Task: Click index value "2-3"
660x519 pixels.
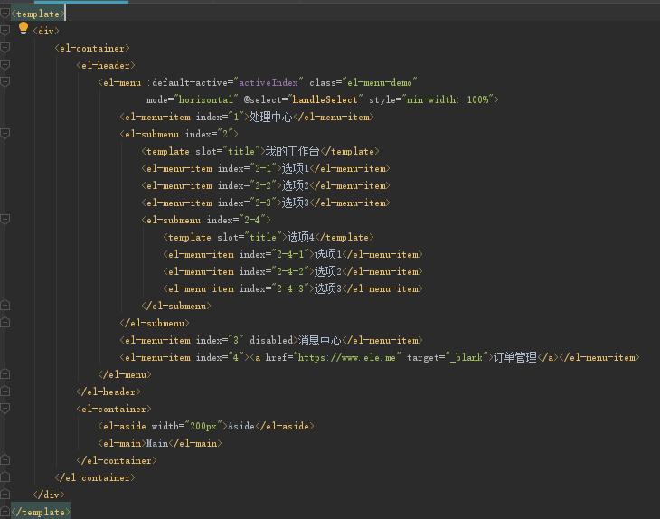Action: 263,203
